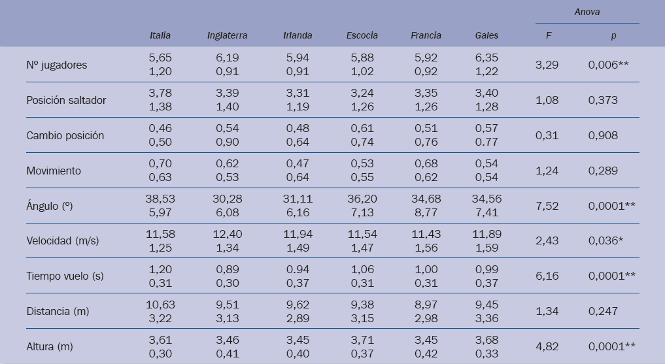Select the Cambio posición row label
665x364 pixels.
(65, 135)
